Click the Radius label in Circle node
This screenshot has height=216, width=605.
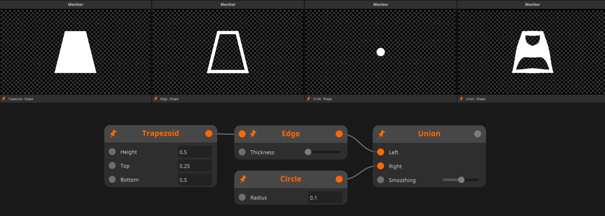[x=259, y=198]
